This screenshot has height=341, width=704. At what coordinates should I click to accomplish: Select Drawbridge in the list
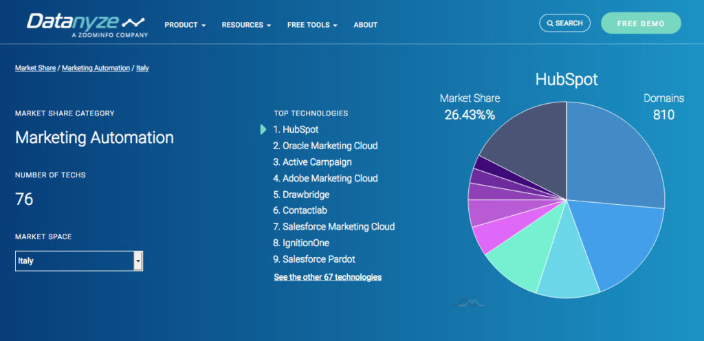click(x=301, y=195)
